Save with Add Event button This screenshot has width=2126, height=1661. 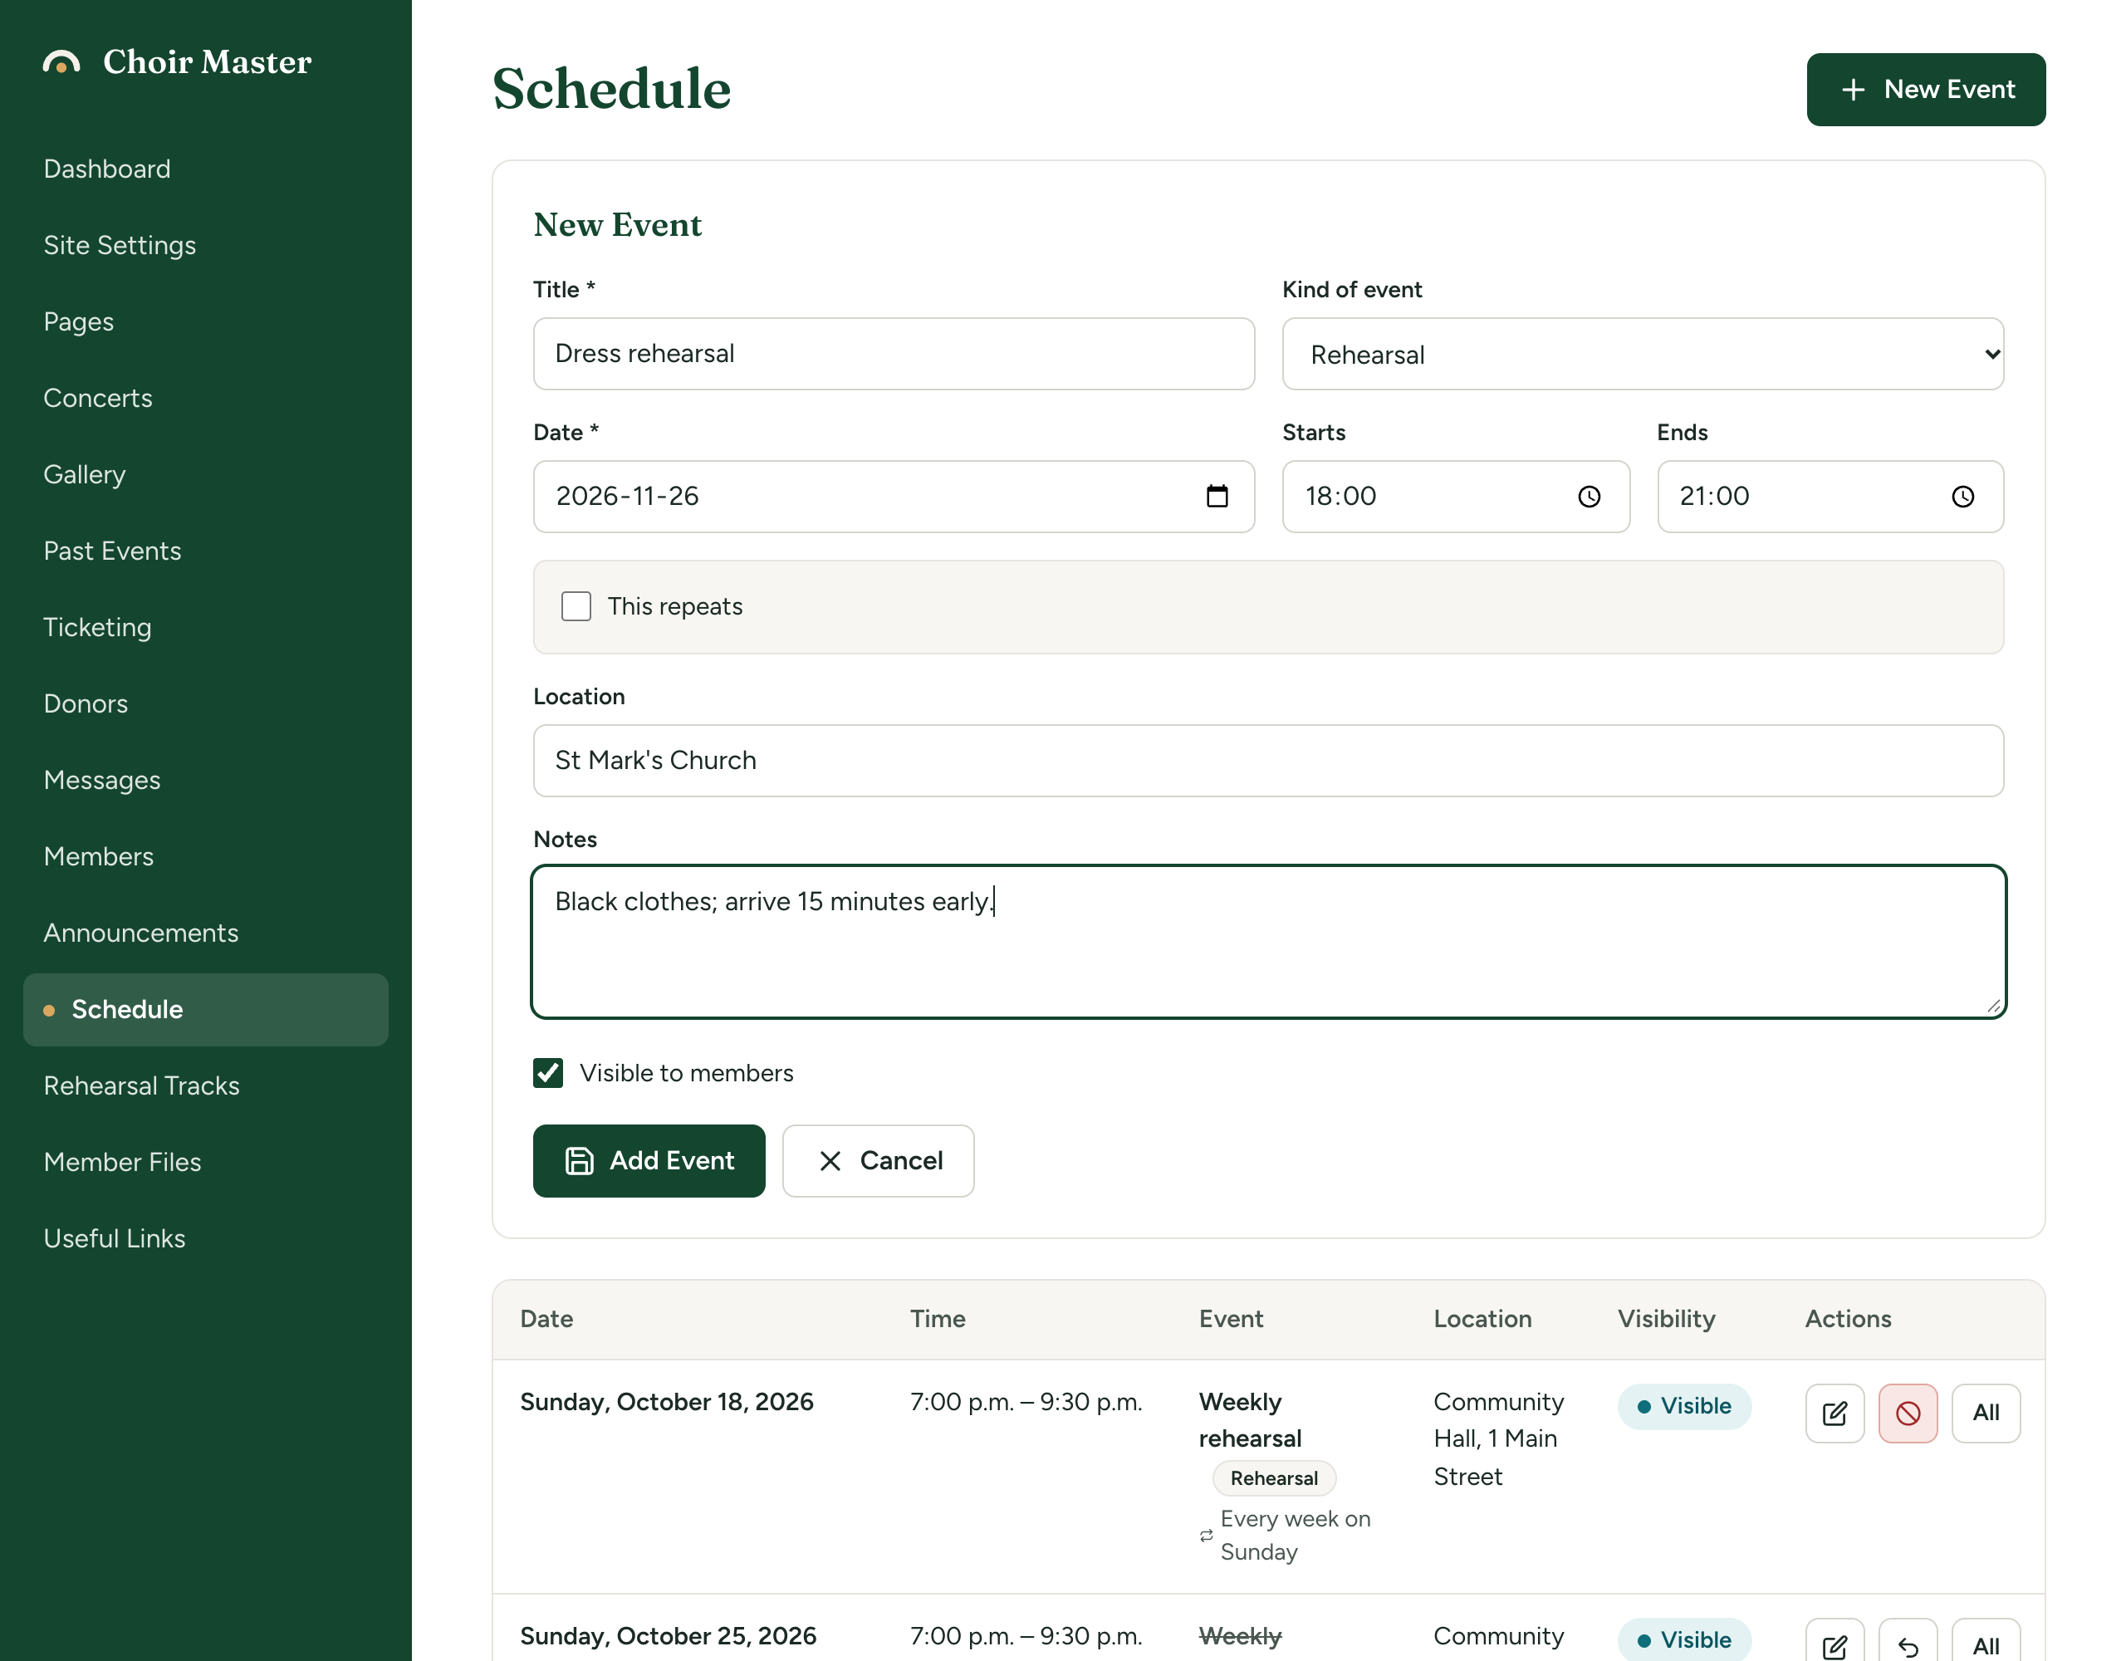click(x=649, y=1160)
